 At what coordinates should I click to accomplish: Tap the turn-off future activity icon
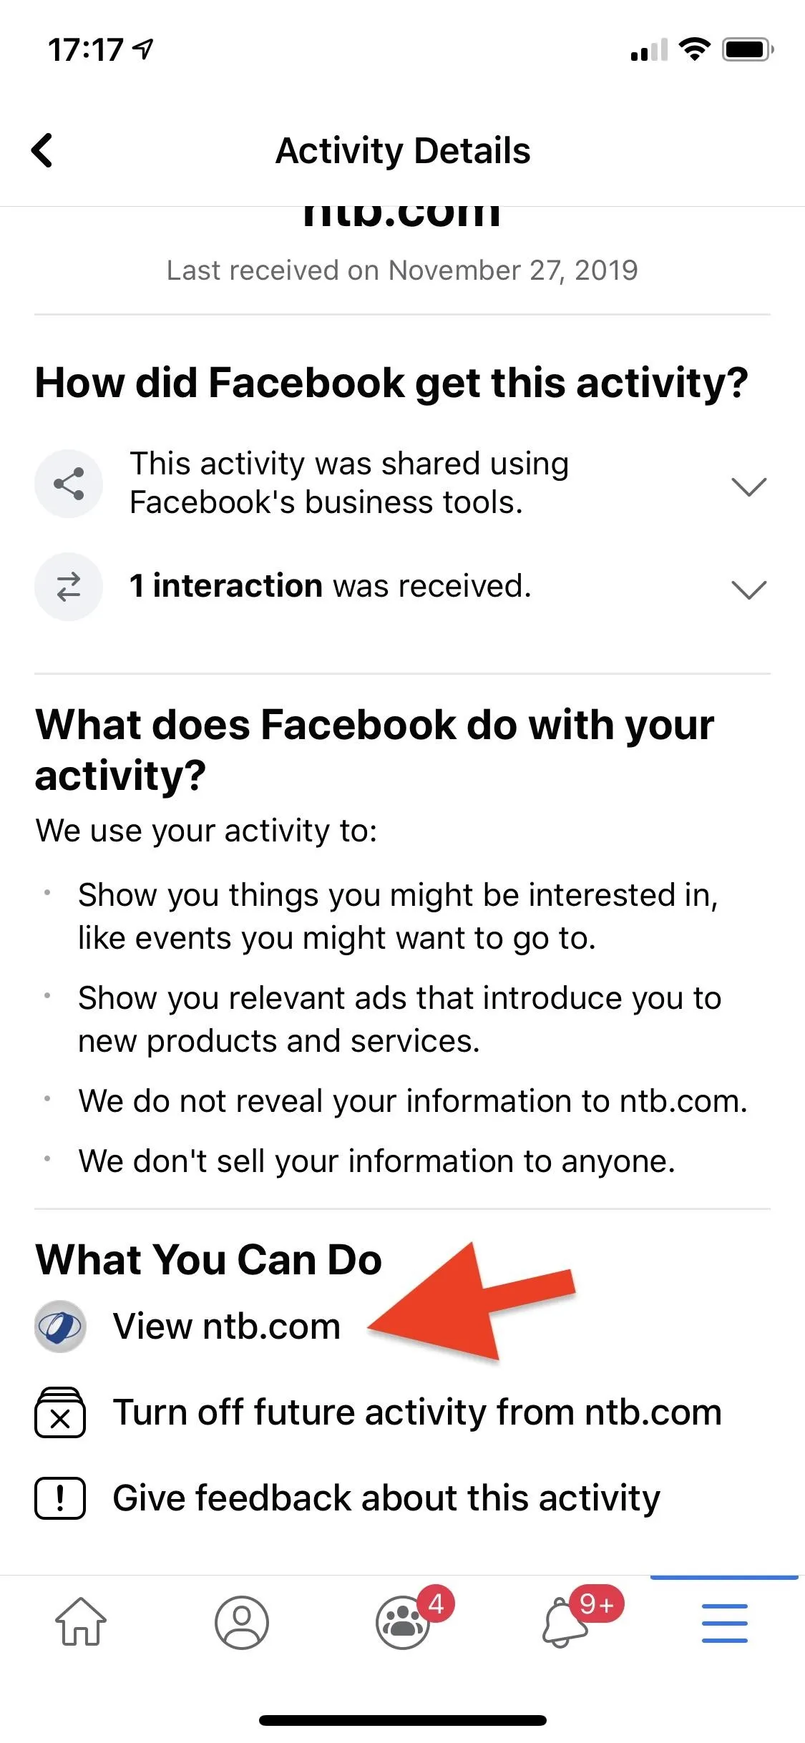coord(60,1412)
